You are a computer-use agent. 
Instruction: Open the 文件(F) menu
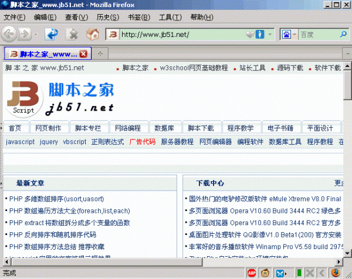[x=15, y=17]
